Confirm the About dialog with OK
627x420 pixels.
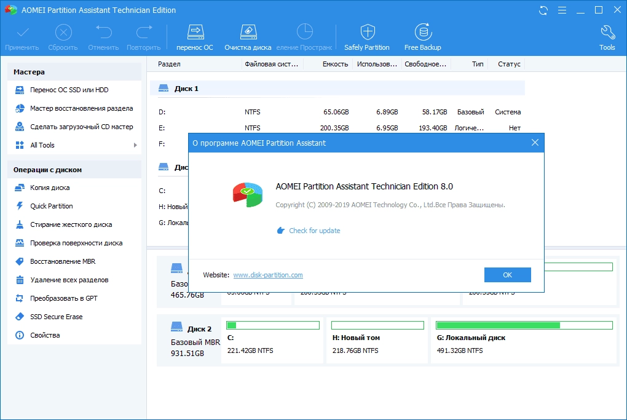click(x=507, y=275)
